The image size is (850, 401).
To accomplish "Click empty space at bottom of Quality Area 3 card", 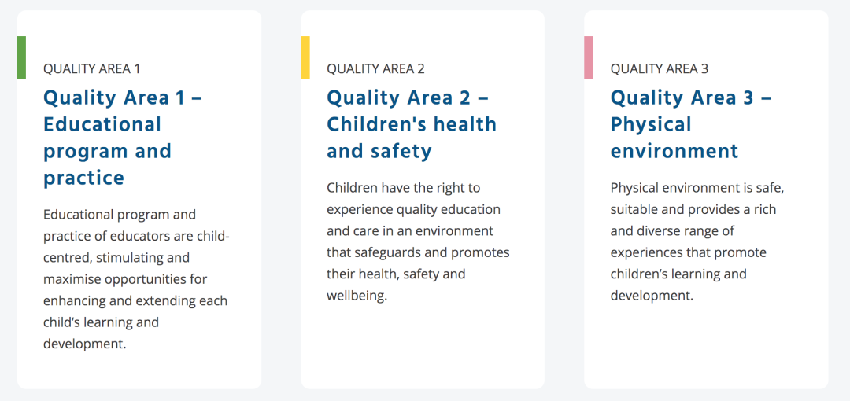I will pos(706,347).
